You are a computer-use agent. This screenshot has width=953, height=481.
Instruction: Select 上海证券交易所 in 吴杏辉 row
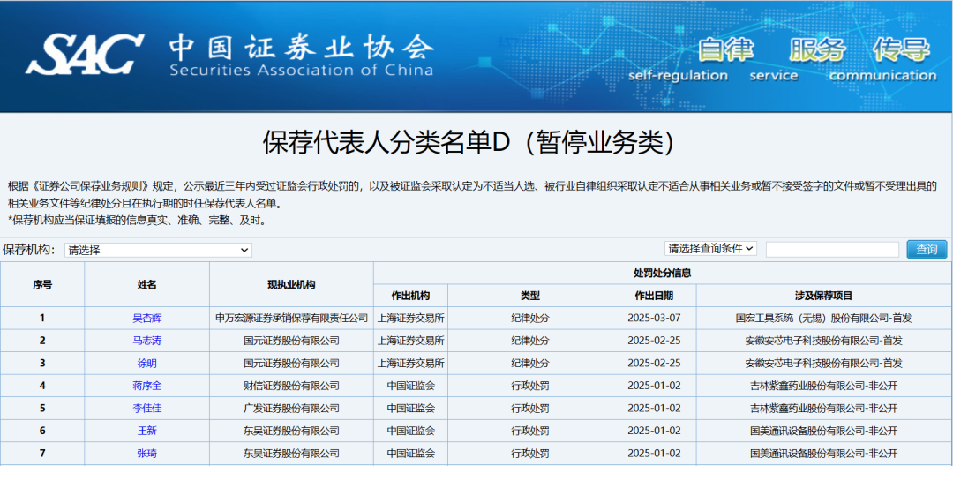coord(411,318)
